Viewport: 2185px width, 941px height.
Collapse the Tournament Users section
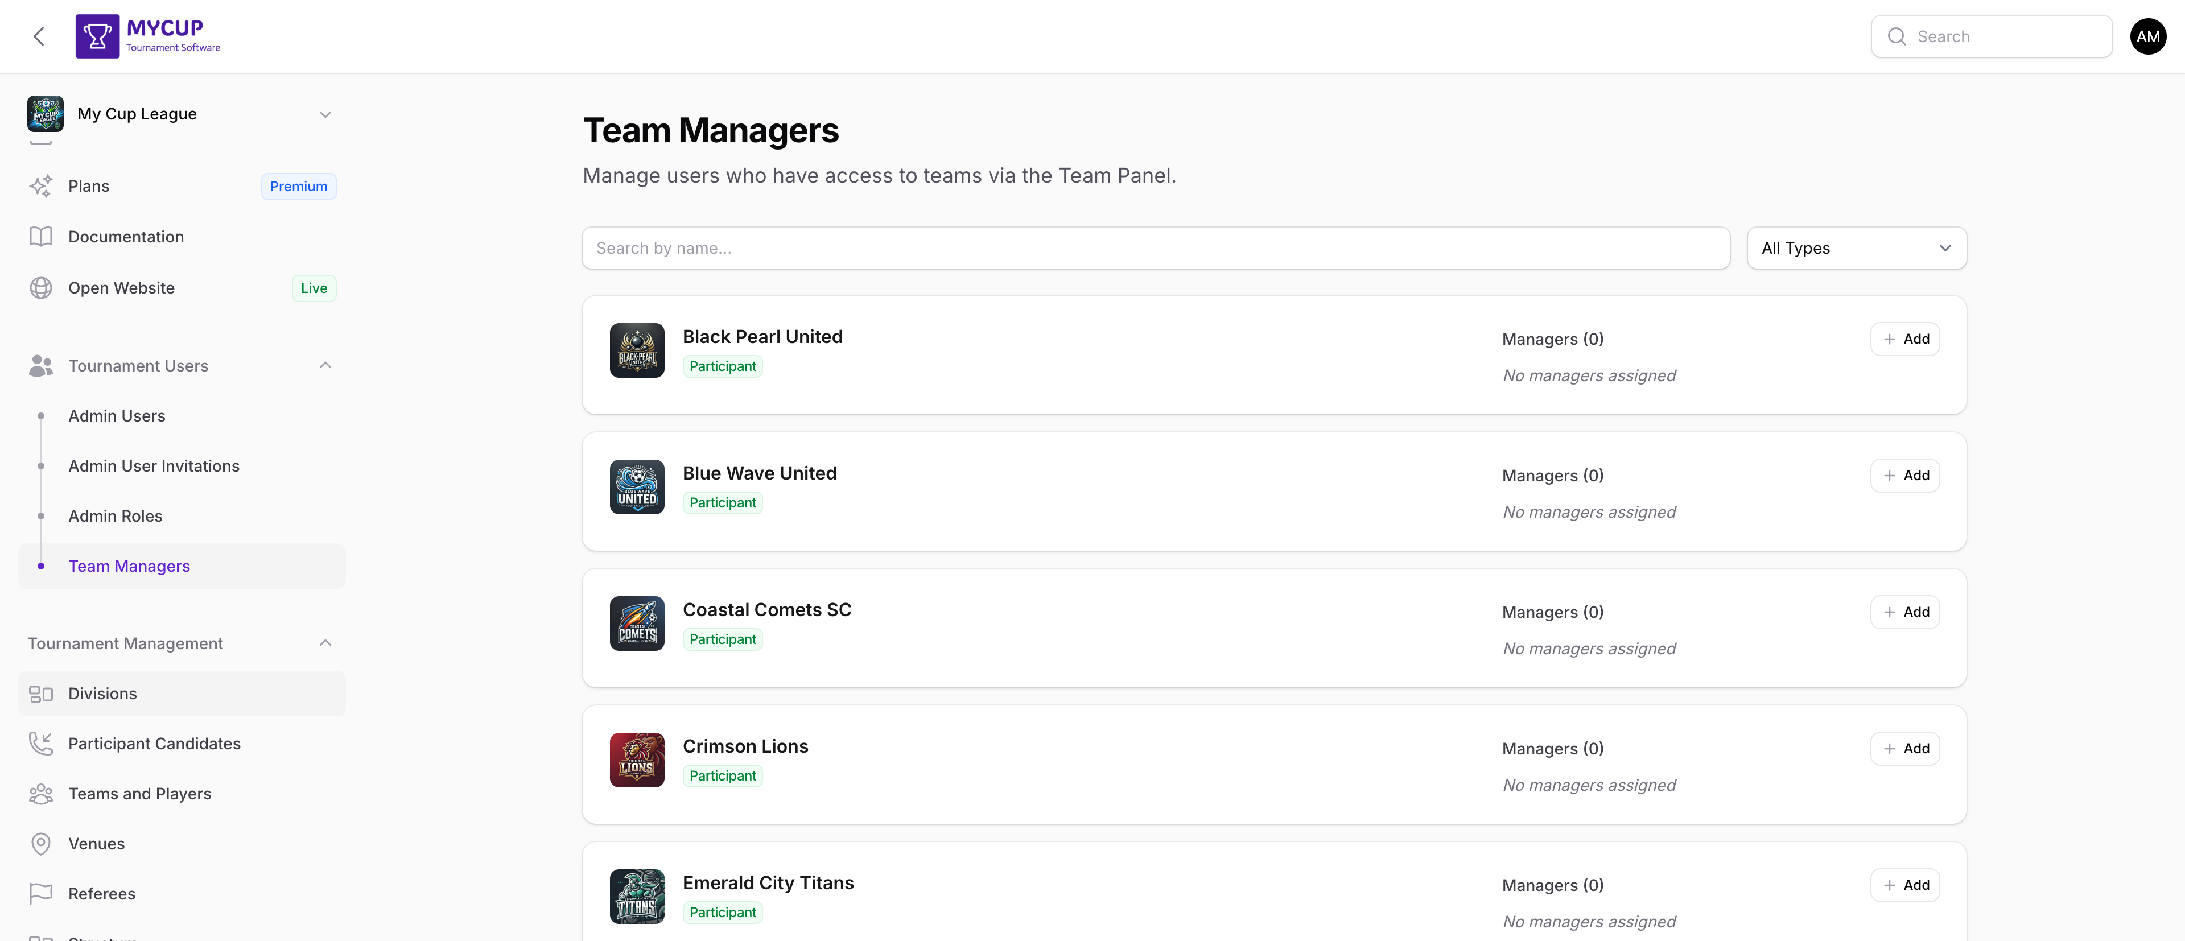325,365
